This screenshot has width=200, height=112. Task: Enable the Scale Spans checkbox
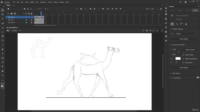pos(183,63)
